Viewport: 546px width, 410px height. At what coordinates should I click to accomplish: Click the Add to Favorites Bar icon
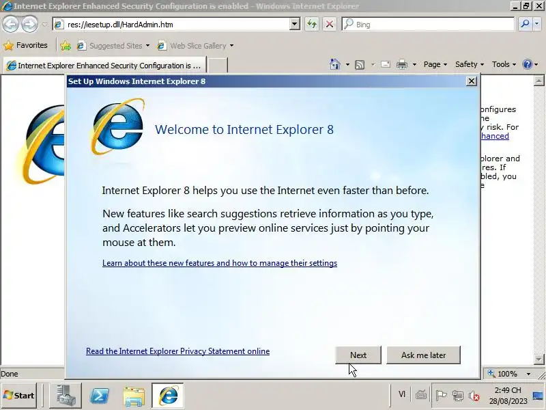point(66,46)
